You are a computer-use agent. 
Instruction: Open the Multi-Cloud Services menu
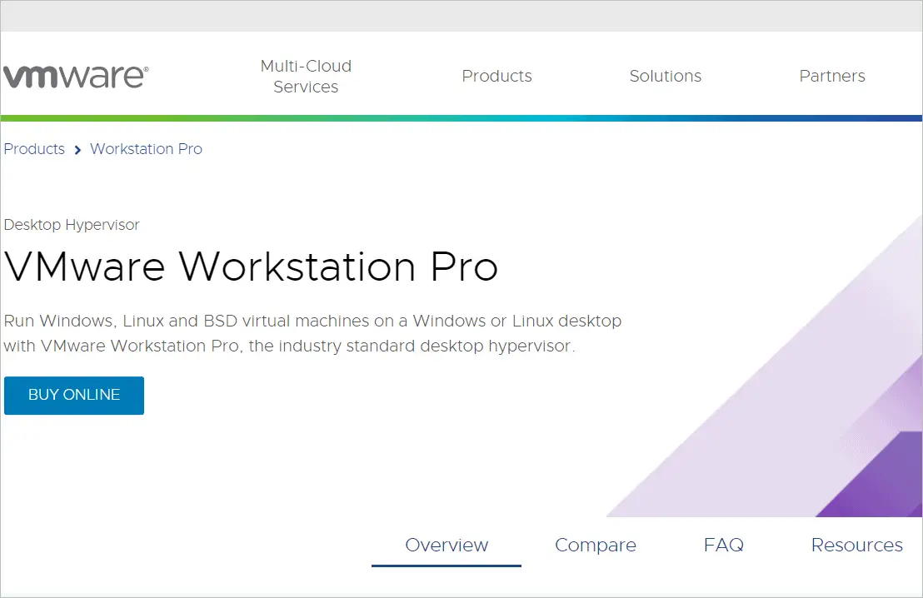(306, 76)
